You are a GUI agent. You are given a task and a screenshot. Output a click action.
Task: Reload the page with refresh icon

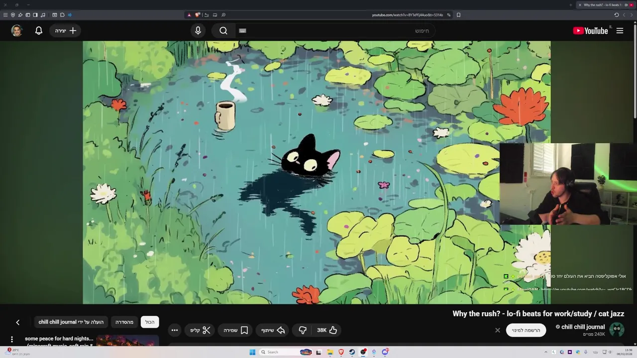[x=616, y=15]
